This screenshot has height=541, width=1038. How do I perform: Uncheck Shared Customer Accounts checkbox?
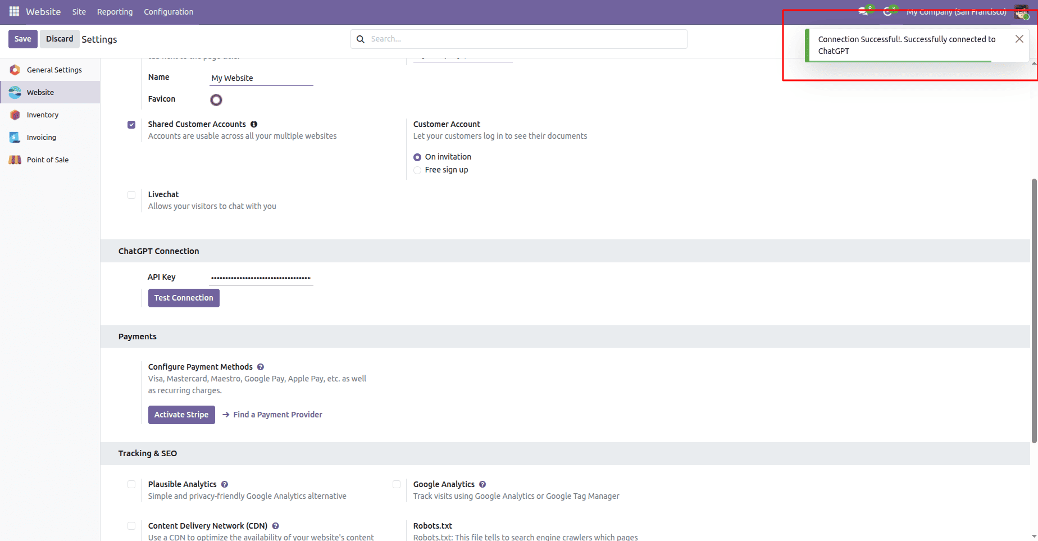[x=131, y=125]
